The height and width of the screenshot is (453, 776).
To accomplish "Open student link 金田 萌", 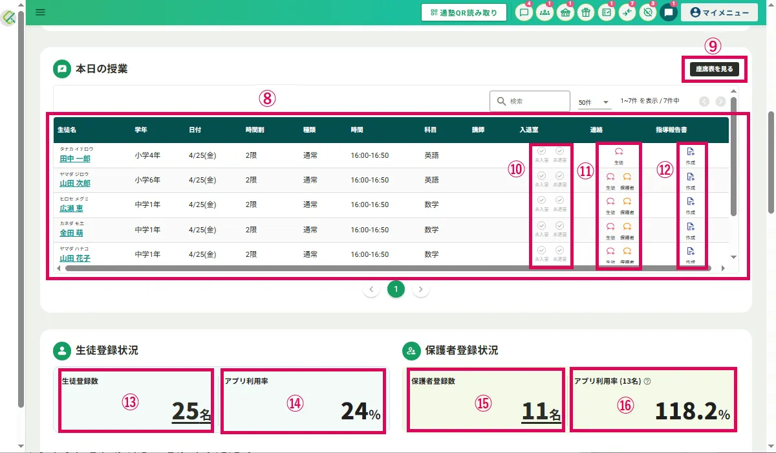I will tap(71, 233).
